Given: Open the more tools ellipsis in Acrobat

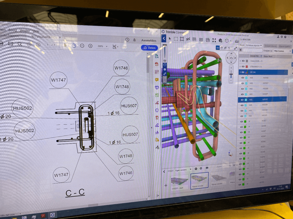Looking at the screenshot, I should (124, 47).
